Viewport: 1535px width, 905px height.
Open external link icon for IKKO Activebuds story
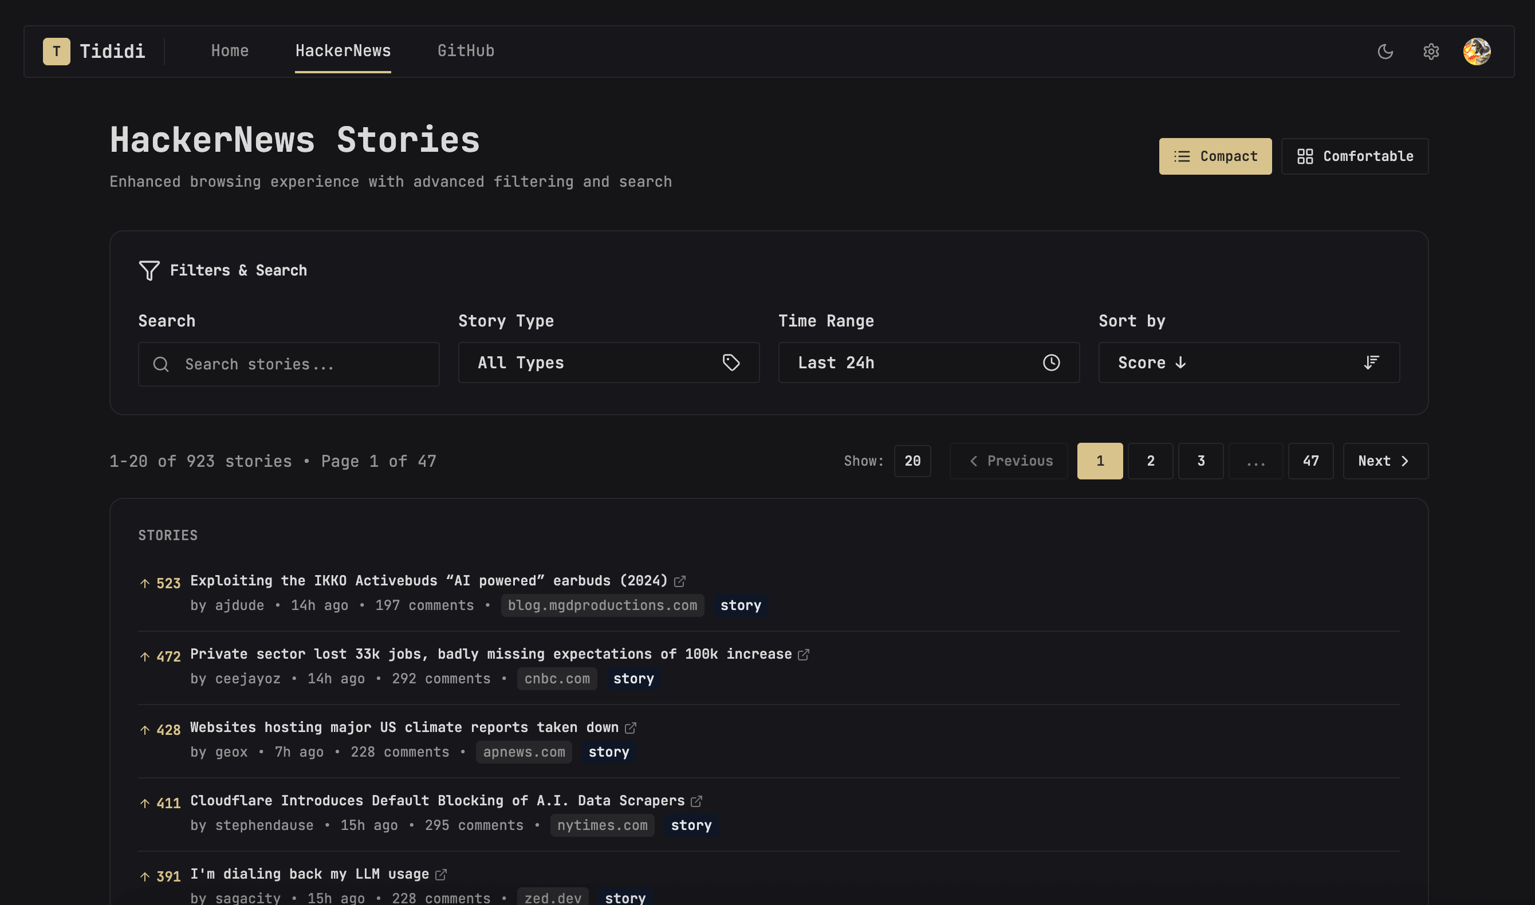680,581
